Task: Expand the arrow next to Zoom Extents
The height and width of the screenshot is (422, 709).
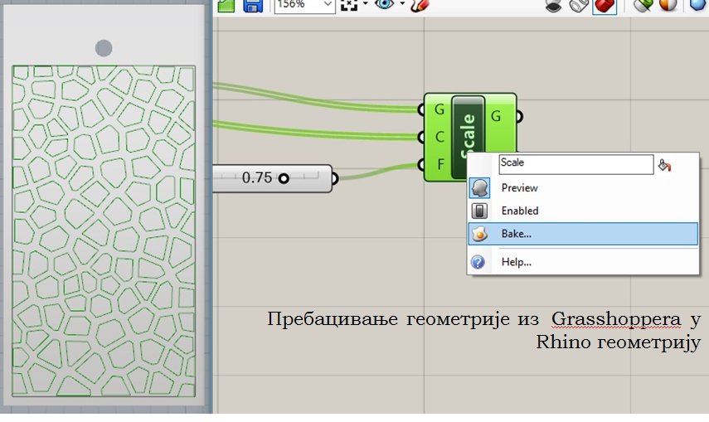Action: (366, 4)
